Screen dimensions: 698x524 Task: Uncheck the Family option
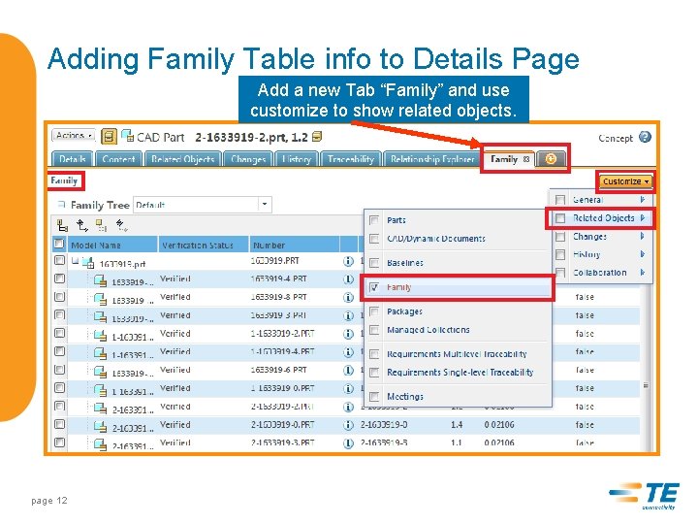[x=374, y=287]
